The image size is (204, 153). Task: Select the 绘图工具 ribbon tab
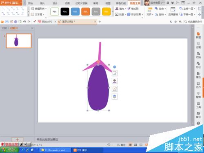(x=135, y=3)
